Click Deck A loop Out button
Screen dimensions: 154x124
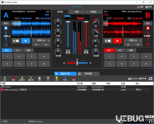click(x=46, y=45)
